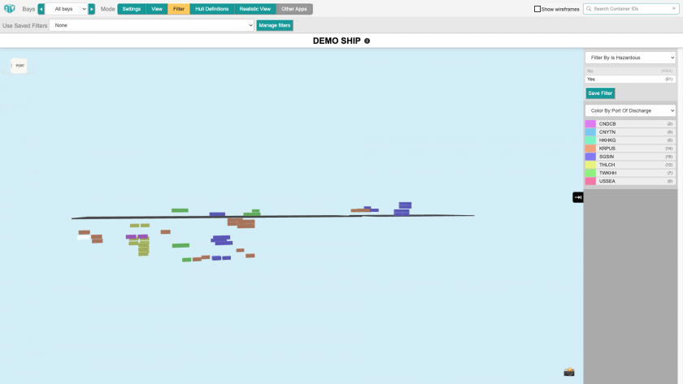Open the Color By Port Of Discharge dropdown
Screen dimensions: 683x384
click(x=630, y=110)
